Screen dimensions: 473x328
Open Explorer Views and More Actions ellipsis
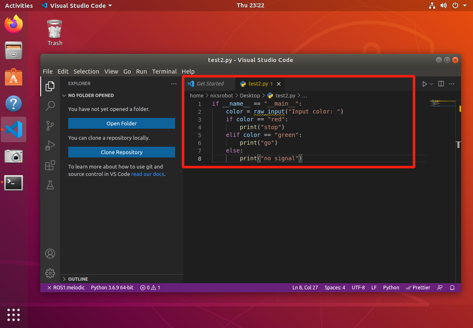coord(174,83)
